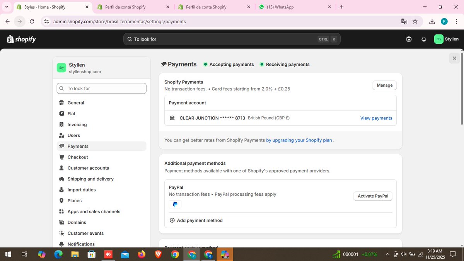Open the notifications bell in Shopify header
This screenshot has height=261, width=464.
(424, 39)
